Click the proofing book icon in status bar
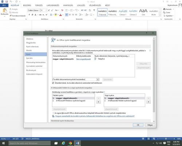Viewport: 182px width, 146px height. (x=22, y=139)
